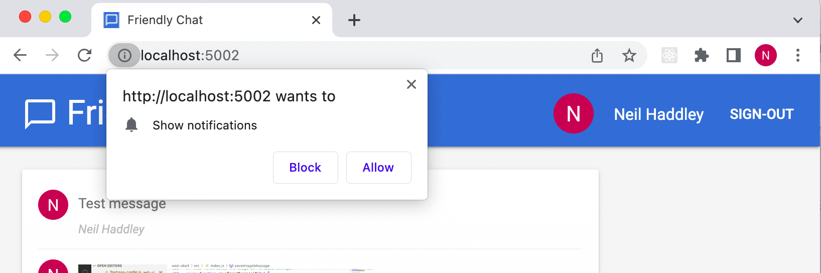Click the SIGN-OUT button
Viewport: 821px width, 273px height.
coord(761,114)
